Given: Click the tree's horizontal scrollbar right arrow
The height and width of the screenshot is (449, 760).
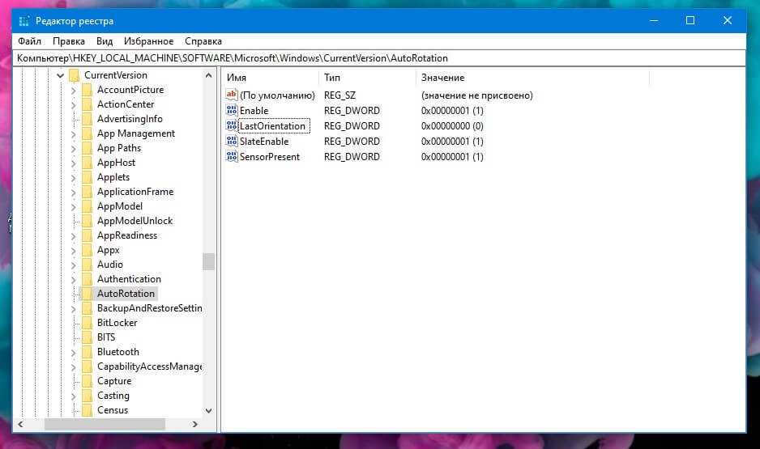Looking at the screenshot, I should point(195,424).
